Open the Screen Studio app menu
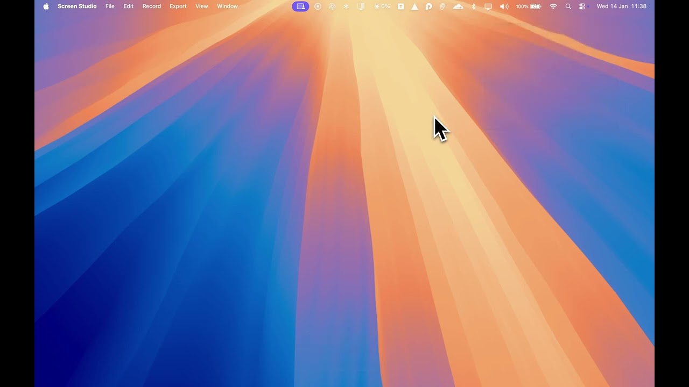 tap(77, 6)
